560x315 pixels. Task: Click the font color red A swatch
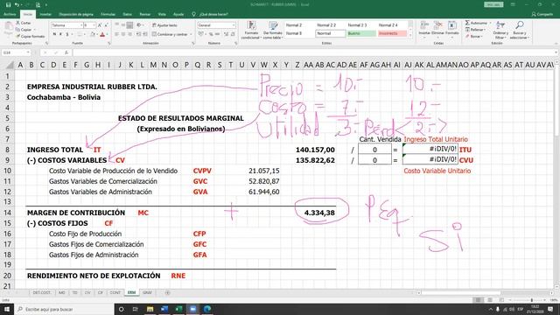point(102,34)
